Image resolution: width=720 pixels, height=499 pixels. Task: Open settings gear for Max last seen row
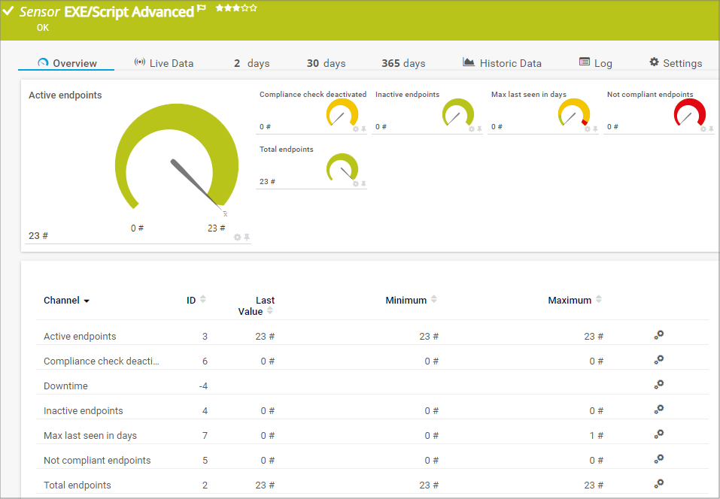point(658,434)
